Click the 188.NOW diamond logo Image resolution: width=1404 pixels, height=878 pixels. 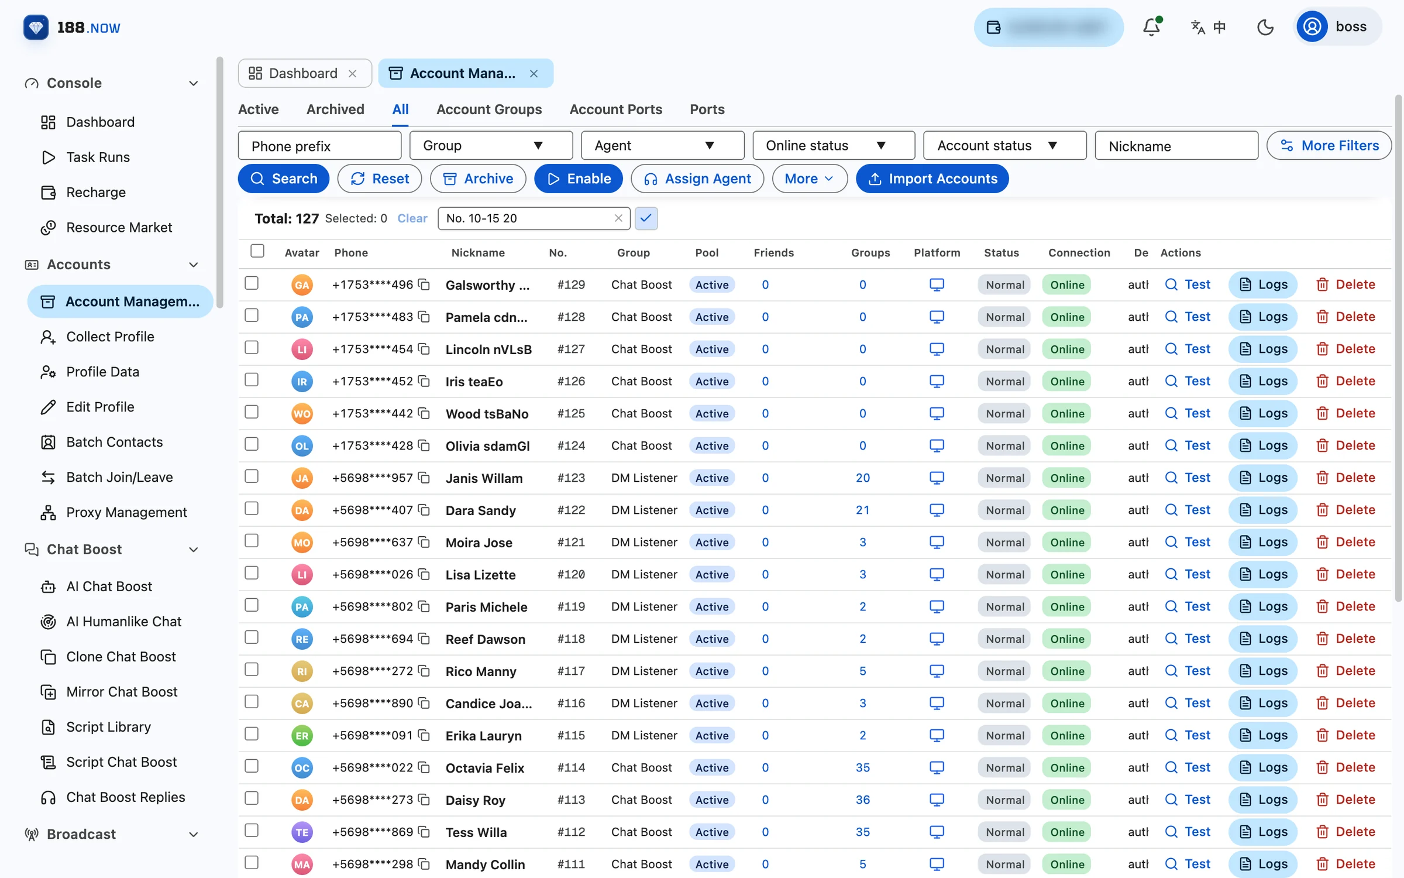36,28
